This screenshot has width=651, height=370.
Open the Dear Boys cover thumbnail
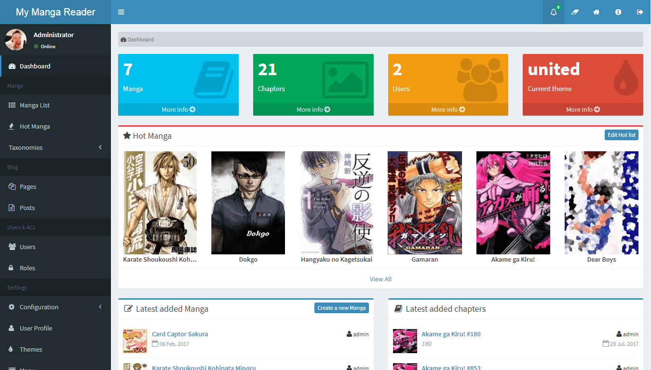click(x=601, y=203)
